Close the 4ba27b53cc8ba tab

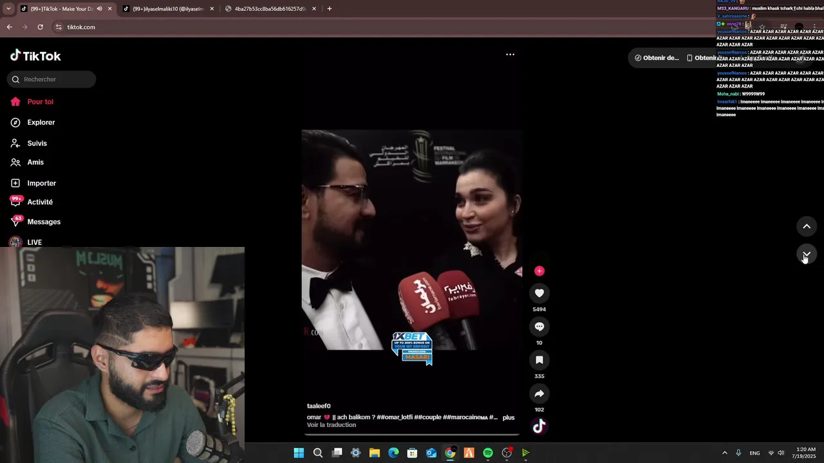coord(314,9)
